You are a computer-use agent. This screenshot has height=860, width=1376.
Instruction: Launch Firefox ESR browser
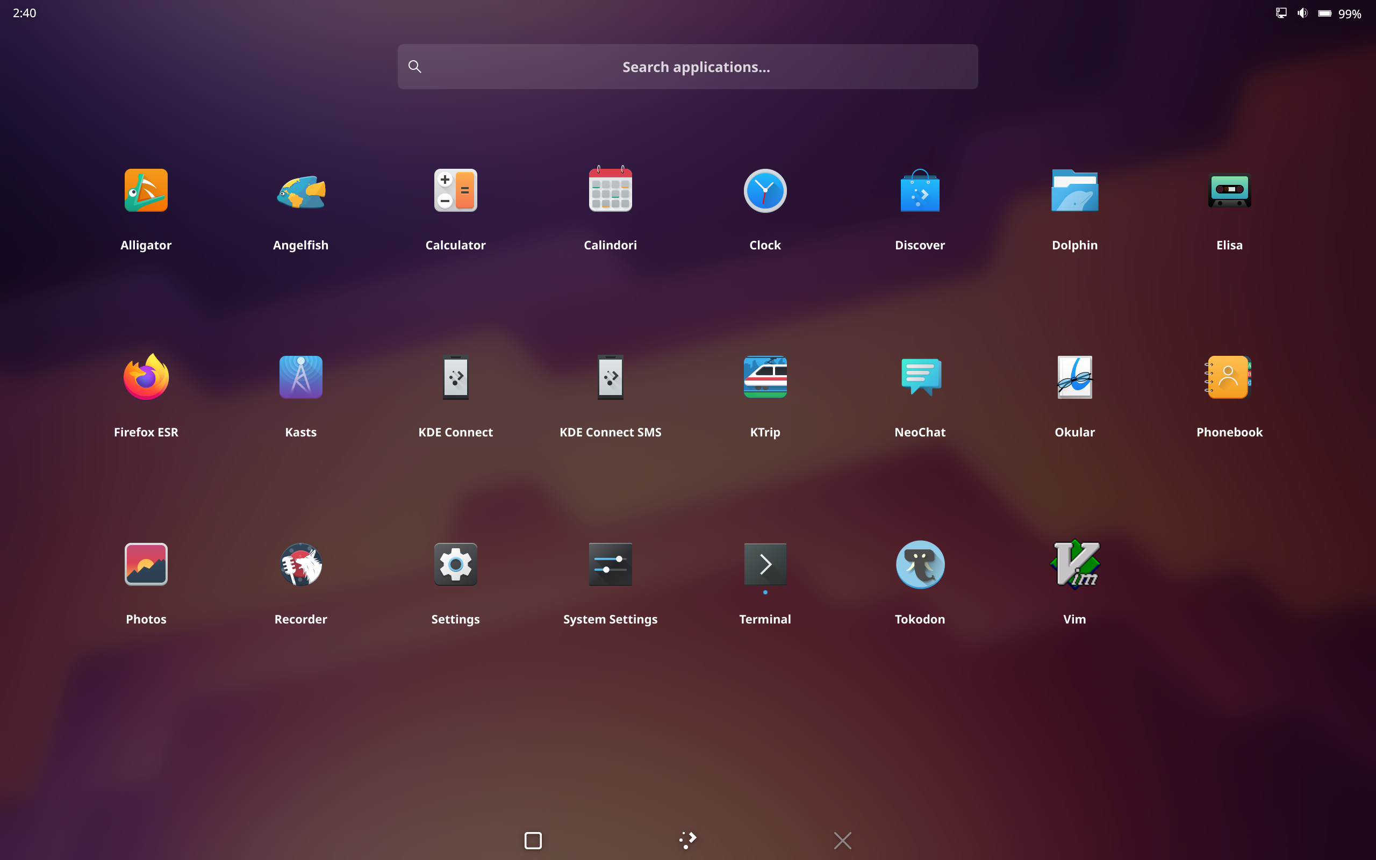146,378
